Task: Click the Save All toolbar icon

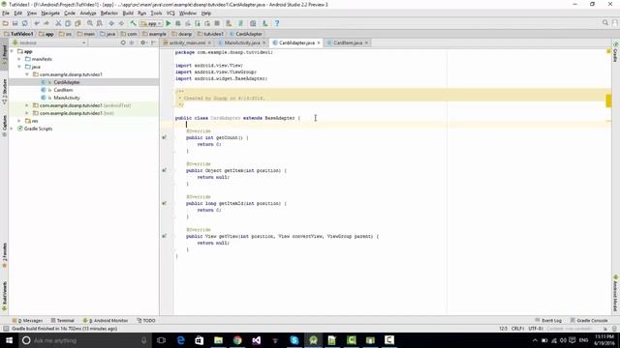Action: [x=15, y=23]
